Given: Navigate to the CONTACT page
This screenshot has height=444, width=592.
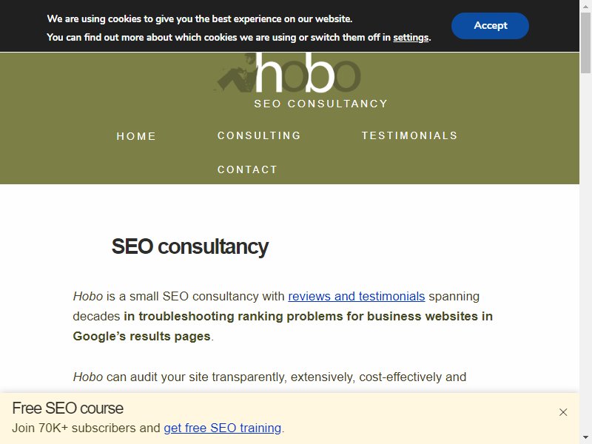Looking at the screenshot, I should pyautogui.click(x=247, y=169).
